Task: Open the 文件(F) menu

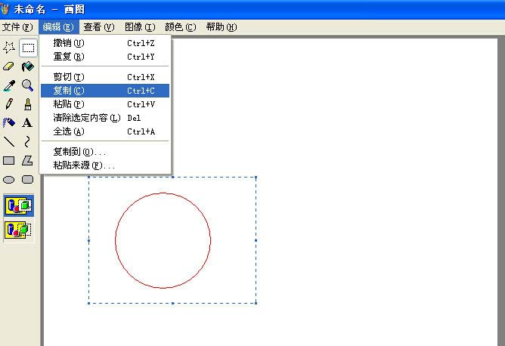Action: (x=17, y=27)
